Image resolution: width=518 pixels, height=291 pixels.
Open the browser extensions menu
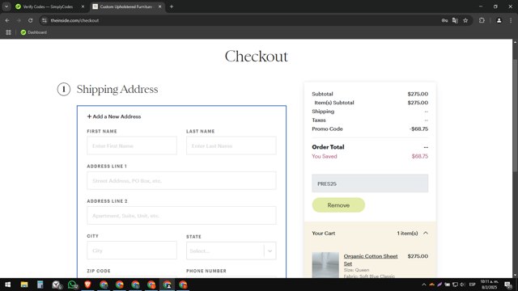tap(482, 20)
